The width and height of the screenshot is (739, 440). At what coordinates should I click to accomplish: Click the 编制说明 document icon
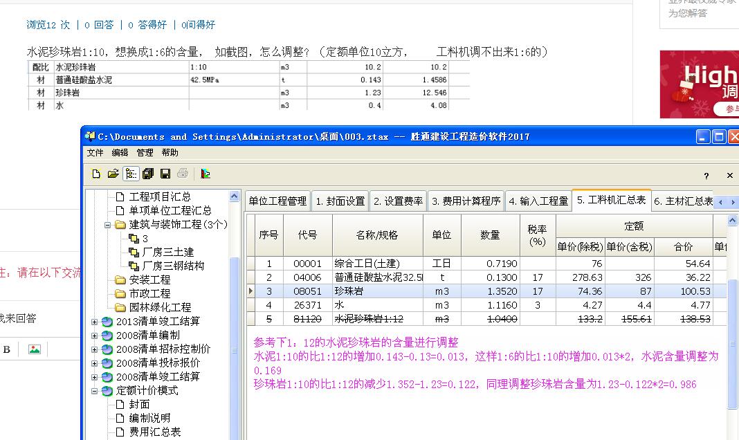120,419
